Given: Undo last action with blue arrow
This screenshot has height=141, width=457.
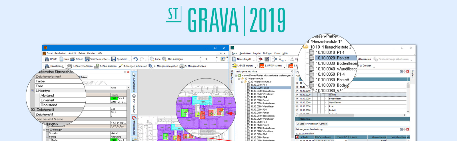Looking at the screenshot, I should coord(135,59).
